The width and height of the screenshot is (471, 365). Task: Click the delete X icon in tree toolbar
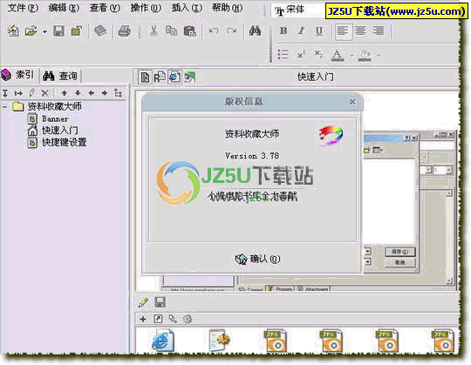click(x=44, y=93)
